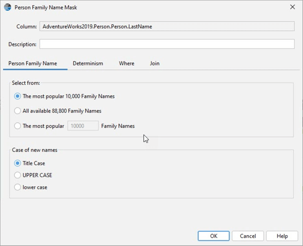Screen dimensions: 303x246
Task: Click the Column field showing LastName path
Action: [167, 26]
